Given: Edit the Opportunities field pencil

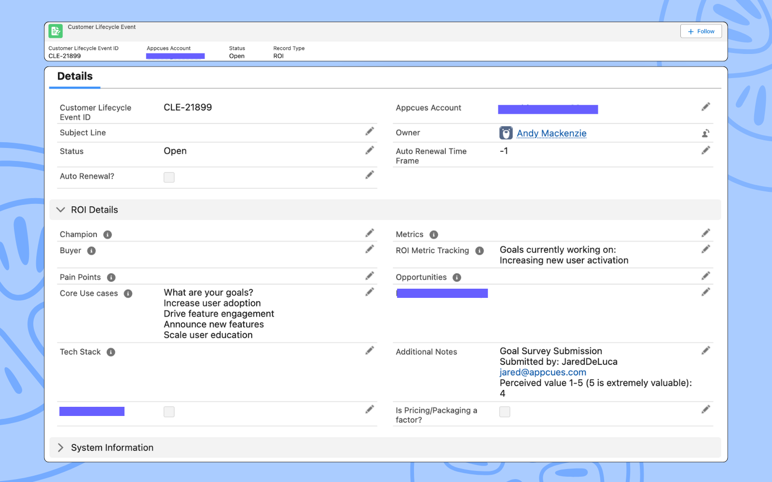Looking at the screenshot, I should point(705,275).
